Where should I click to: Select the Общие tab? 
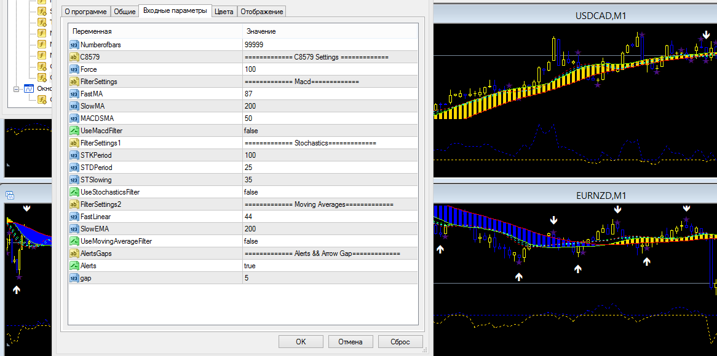125,12
